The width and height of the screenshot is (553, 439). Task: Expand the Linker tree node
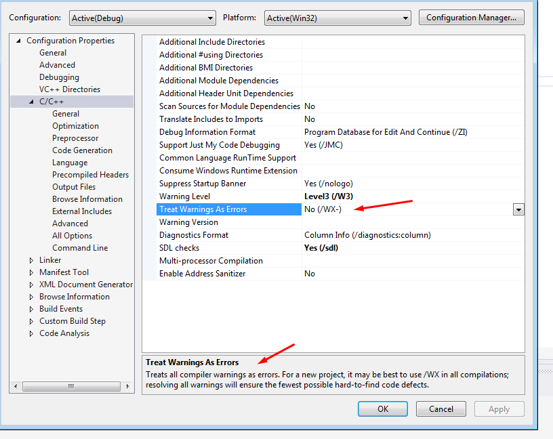coord(31,261)
